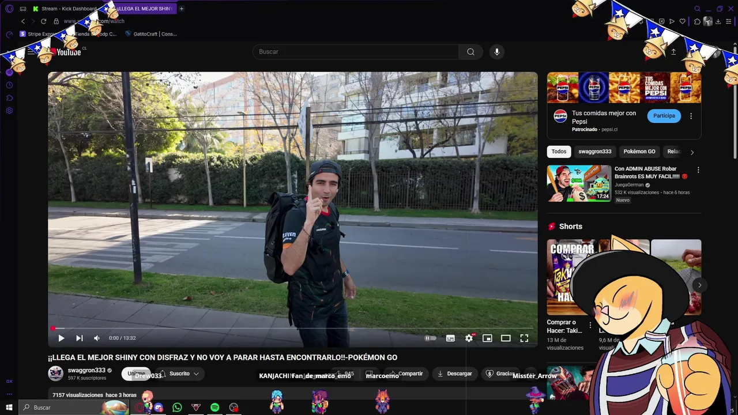Open the Opera sidebar extensions cube icon
Viewport: 738px width, 415px height.
tap(9, 98)
